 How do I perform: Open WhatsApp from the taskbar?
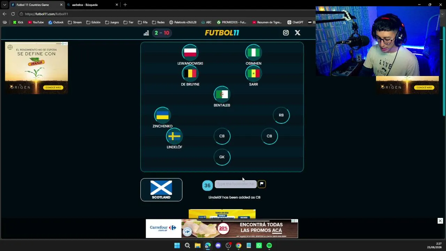[259, 245]
